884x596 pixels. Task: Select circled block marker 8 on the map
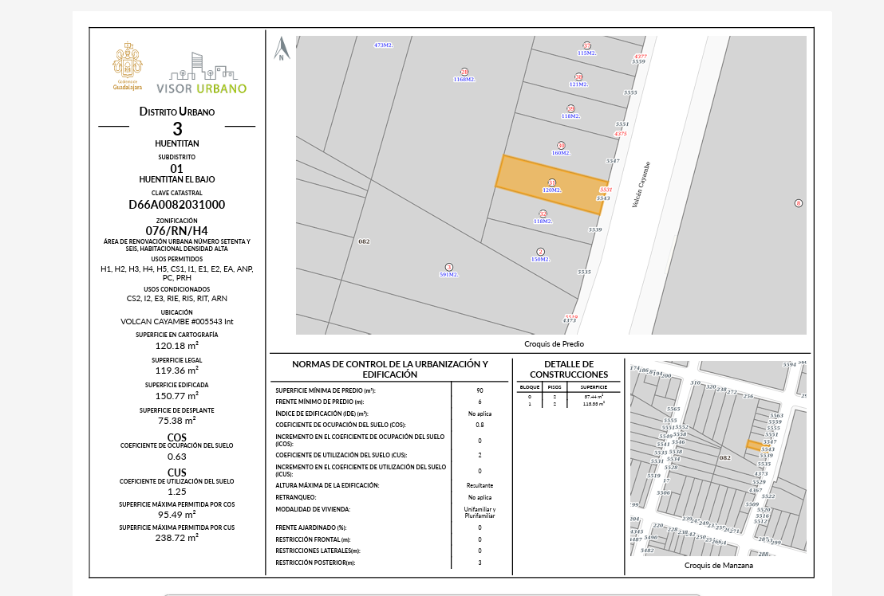(799, 203)
